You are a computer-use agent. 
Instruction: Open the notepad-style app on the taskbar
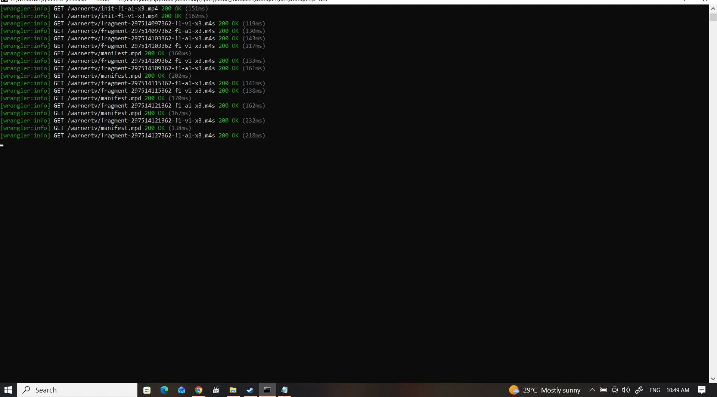click(284, 390)
